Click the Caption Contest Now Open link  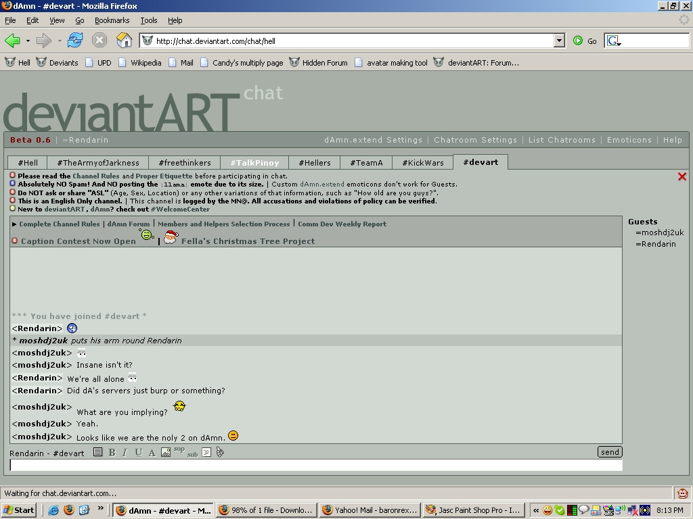click(79, 241)
